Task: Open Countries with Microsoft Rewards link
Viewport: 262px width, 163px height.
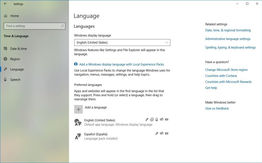Action: 228,82
